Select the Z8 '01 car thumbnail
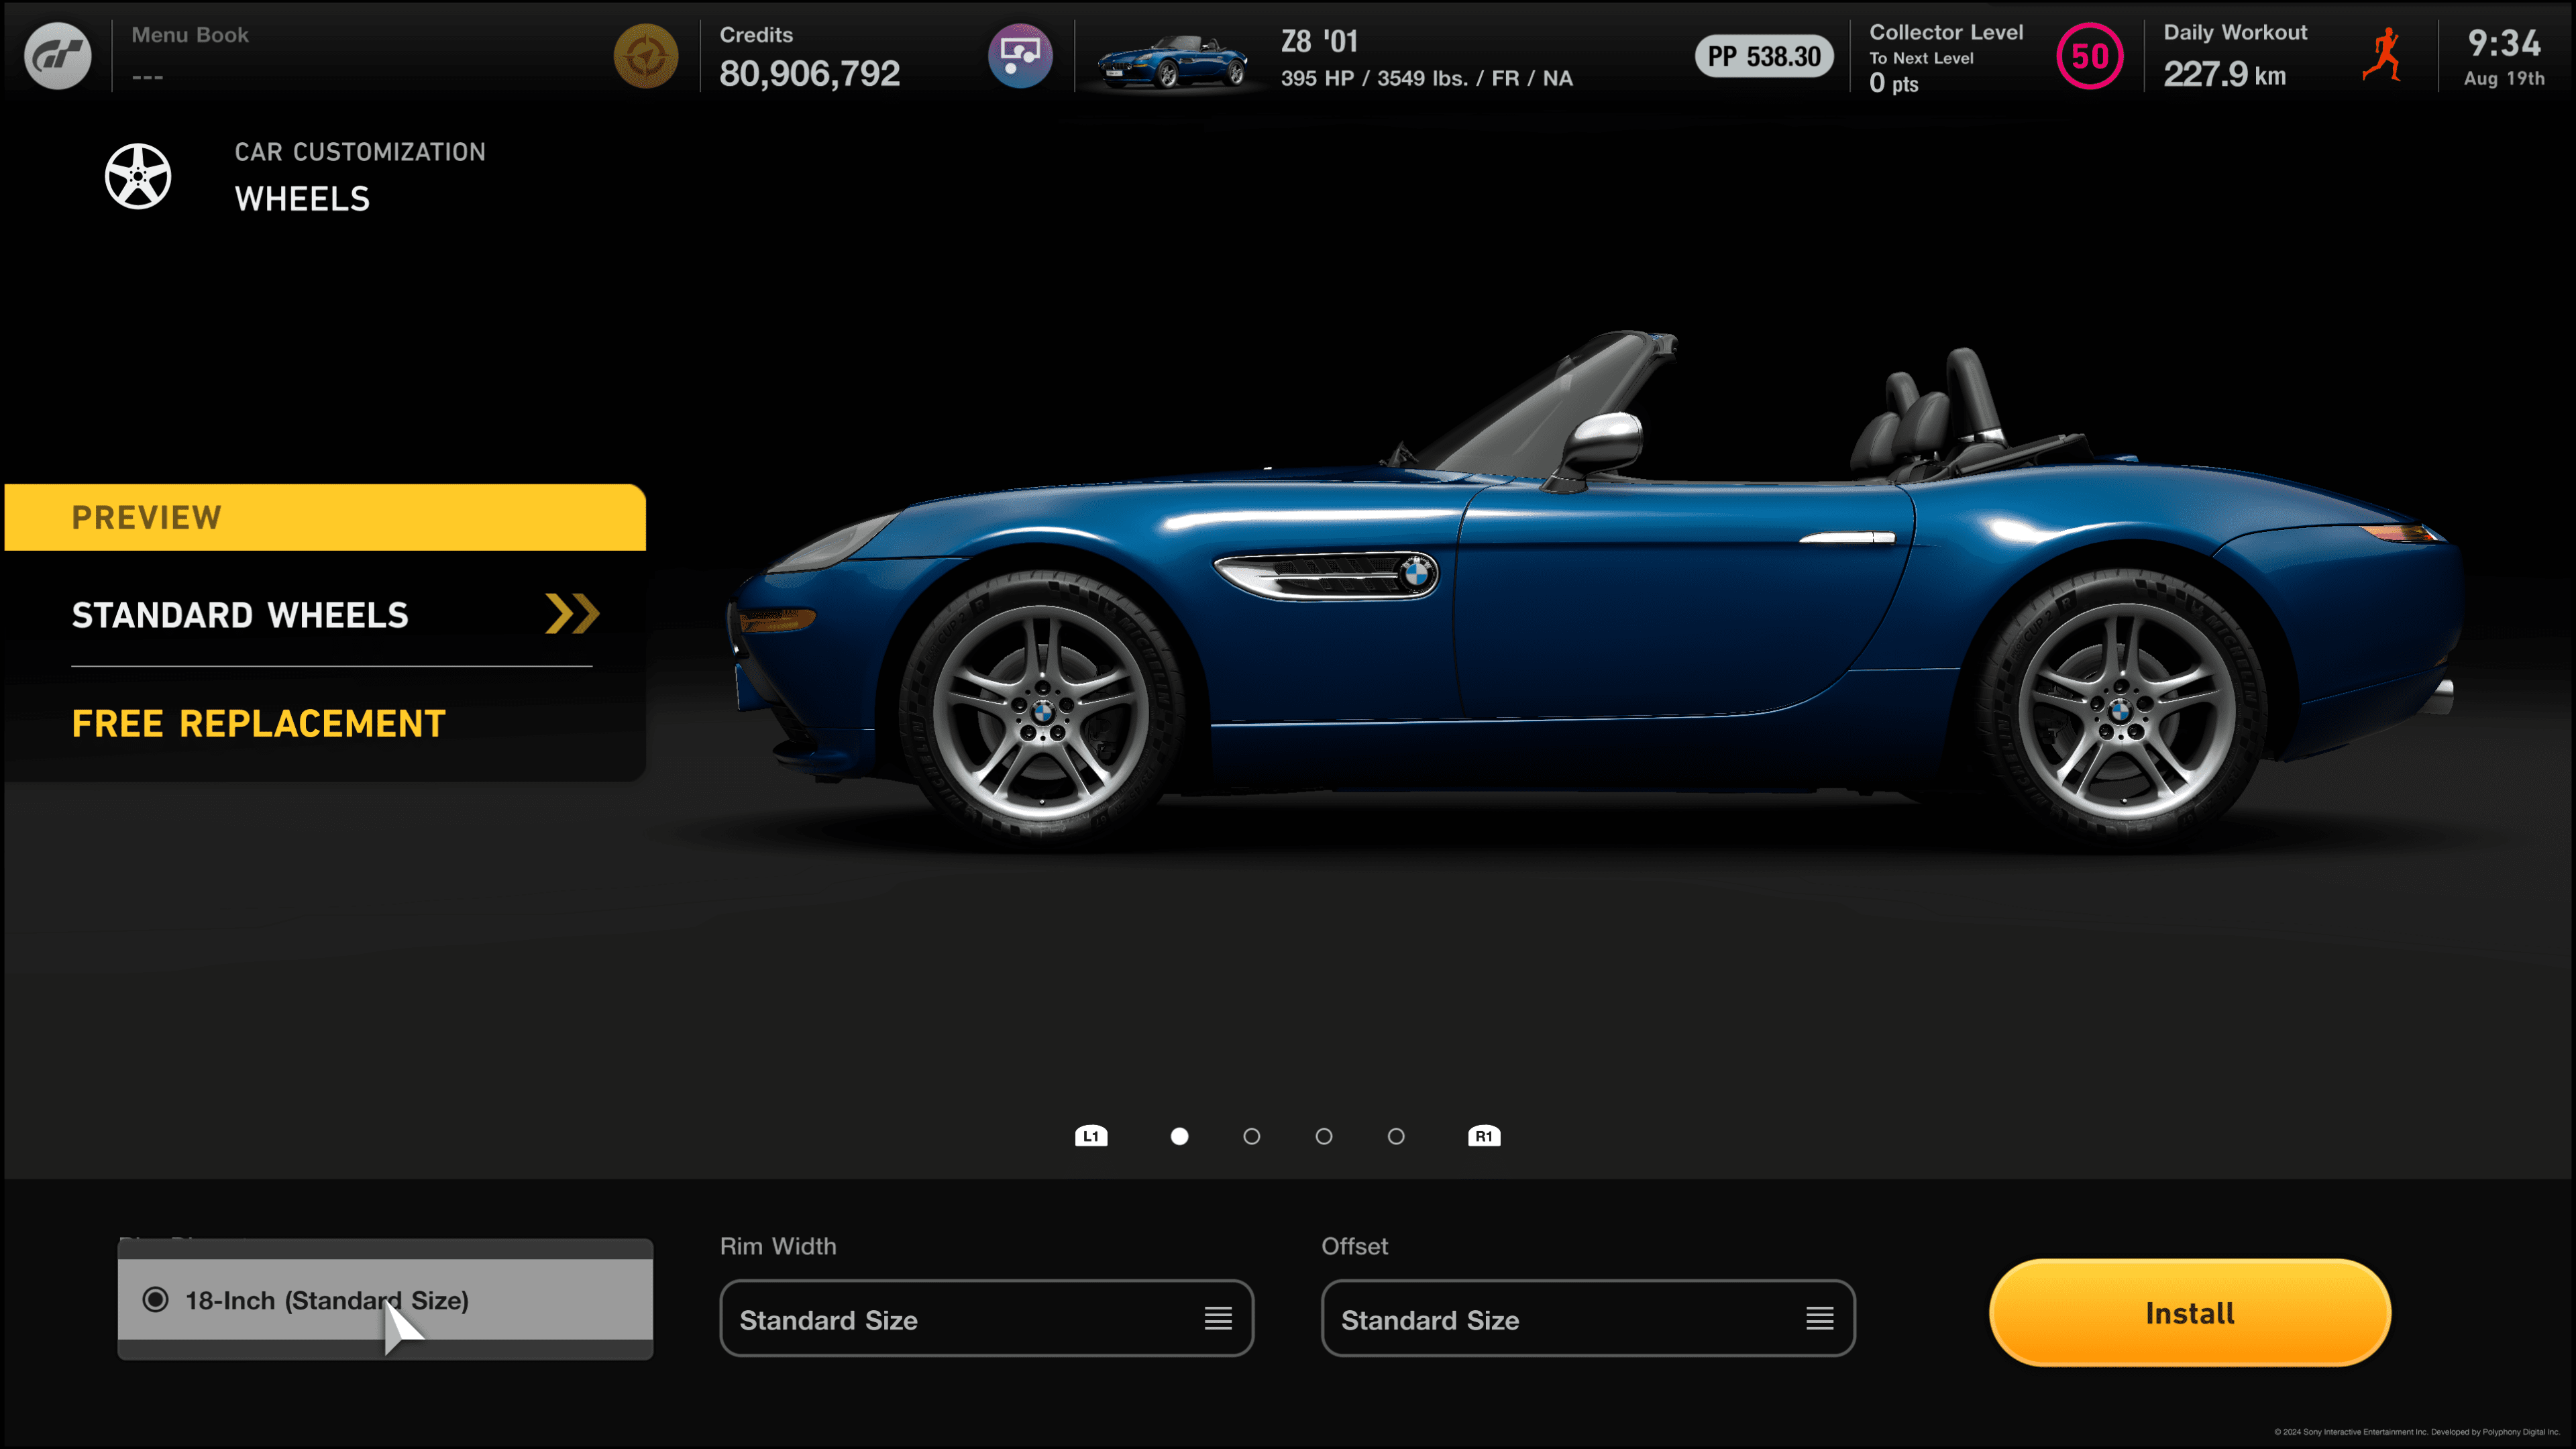This screenshot has width=2576, height=1449. pos(1172,62)
